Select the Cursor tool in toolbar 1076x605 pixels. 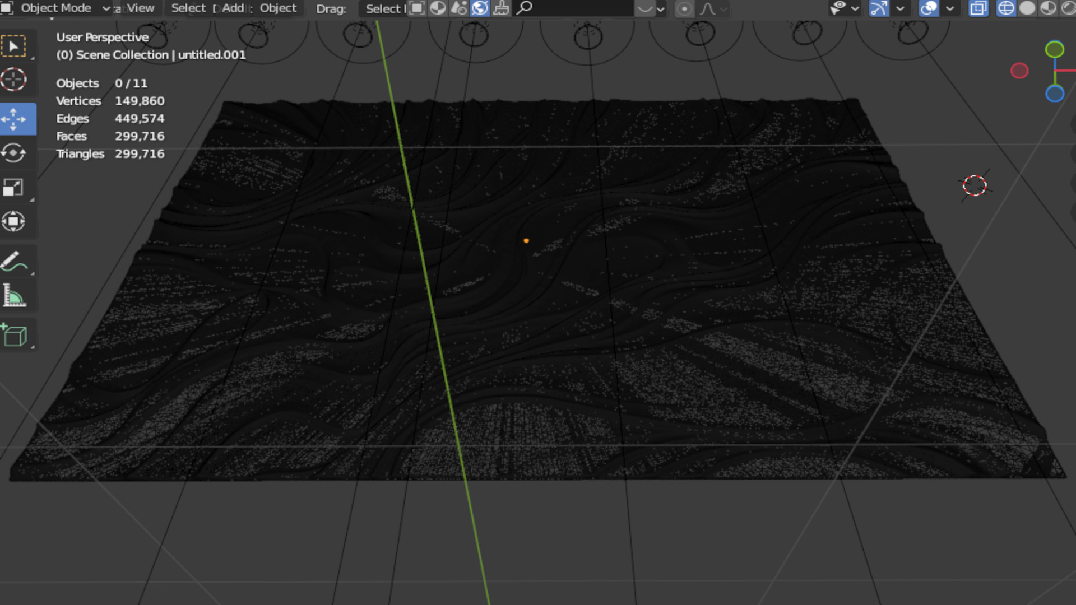coord(14,80)
